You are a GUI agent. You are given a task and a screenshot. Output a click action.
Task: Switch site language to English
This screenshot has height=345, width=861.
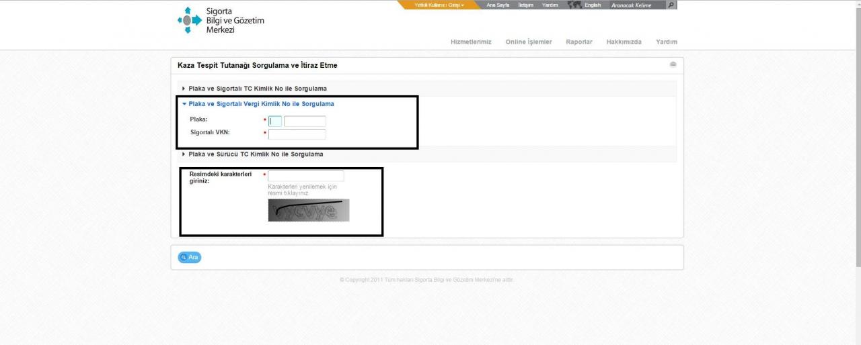click(592, 5)
